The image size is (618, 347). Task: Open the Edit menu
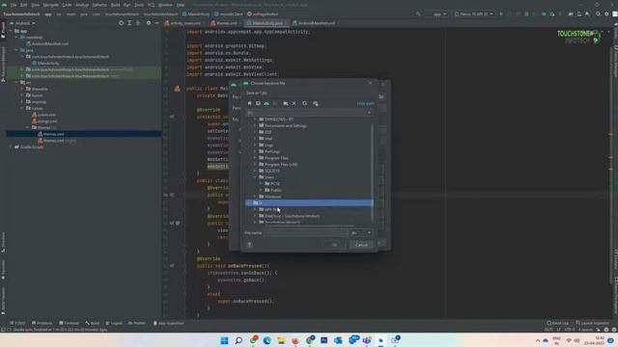tap(23, 5)
